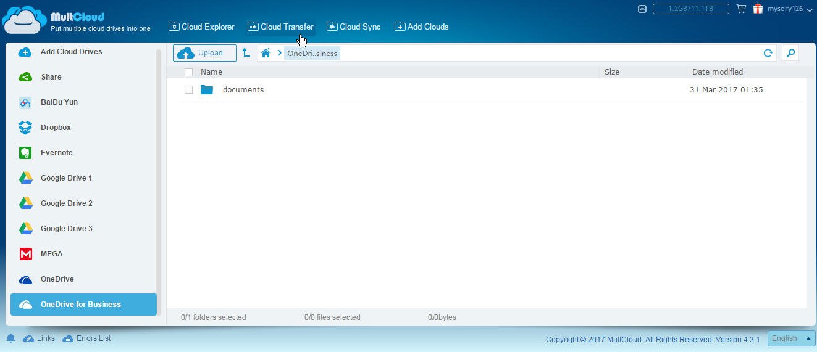Image resolution: width=817 pixels, height=352 pixels.
Task: Refresh the file list
Action: click(768, 53)
